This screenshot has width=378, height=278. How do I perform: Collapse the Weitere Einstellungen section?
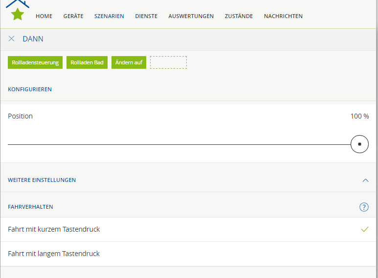[365, 180]
